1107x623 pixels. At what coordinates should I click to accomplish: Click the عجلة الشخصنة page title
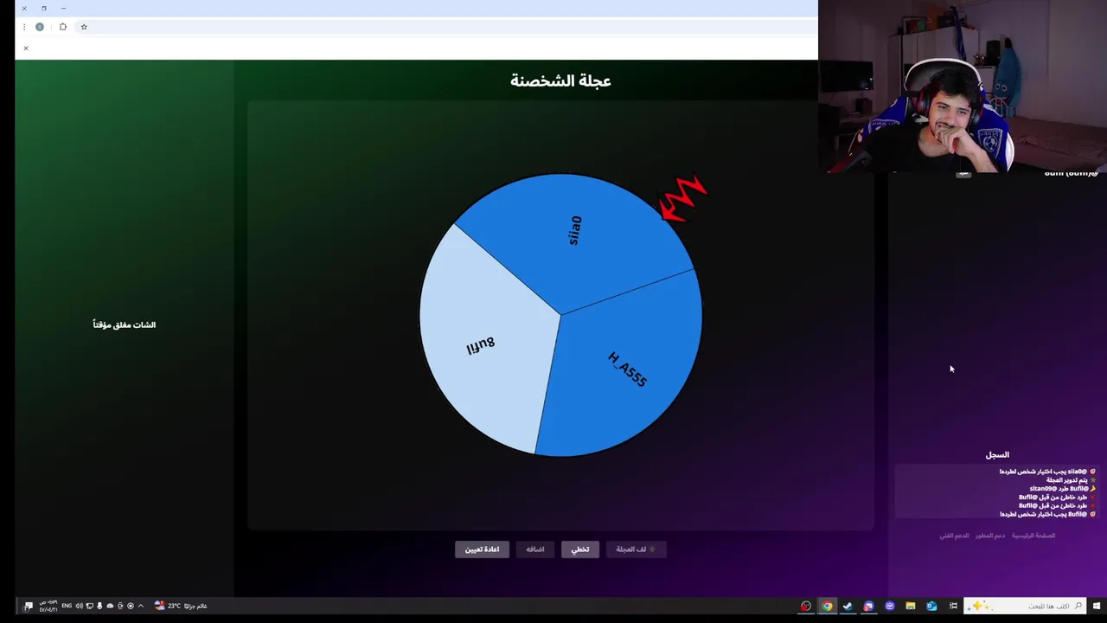560,80
